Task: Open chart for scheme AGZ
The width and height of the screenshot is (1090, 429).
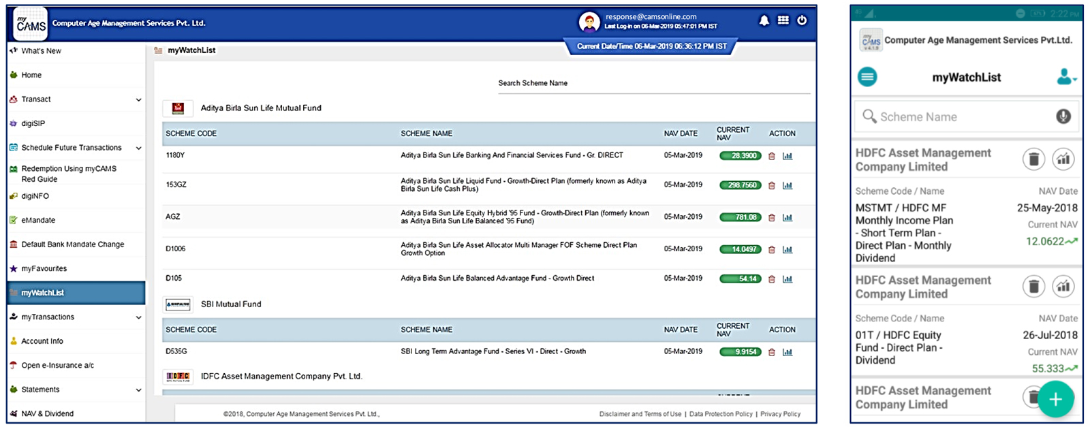Action: point(788,218)
